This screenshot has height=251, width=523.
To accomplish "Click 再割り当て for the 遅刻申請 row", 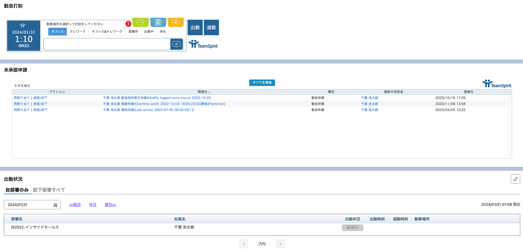I will click(x=22, y=110).
